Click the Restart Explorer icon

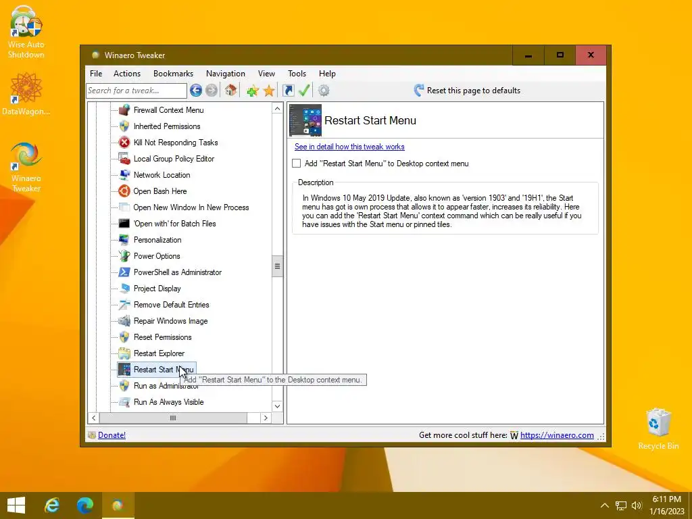click(124, 353)
